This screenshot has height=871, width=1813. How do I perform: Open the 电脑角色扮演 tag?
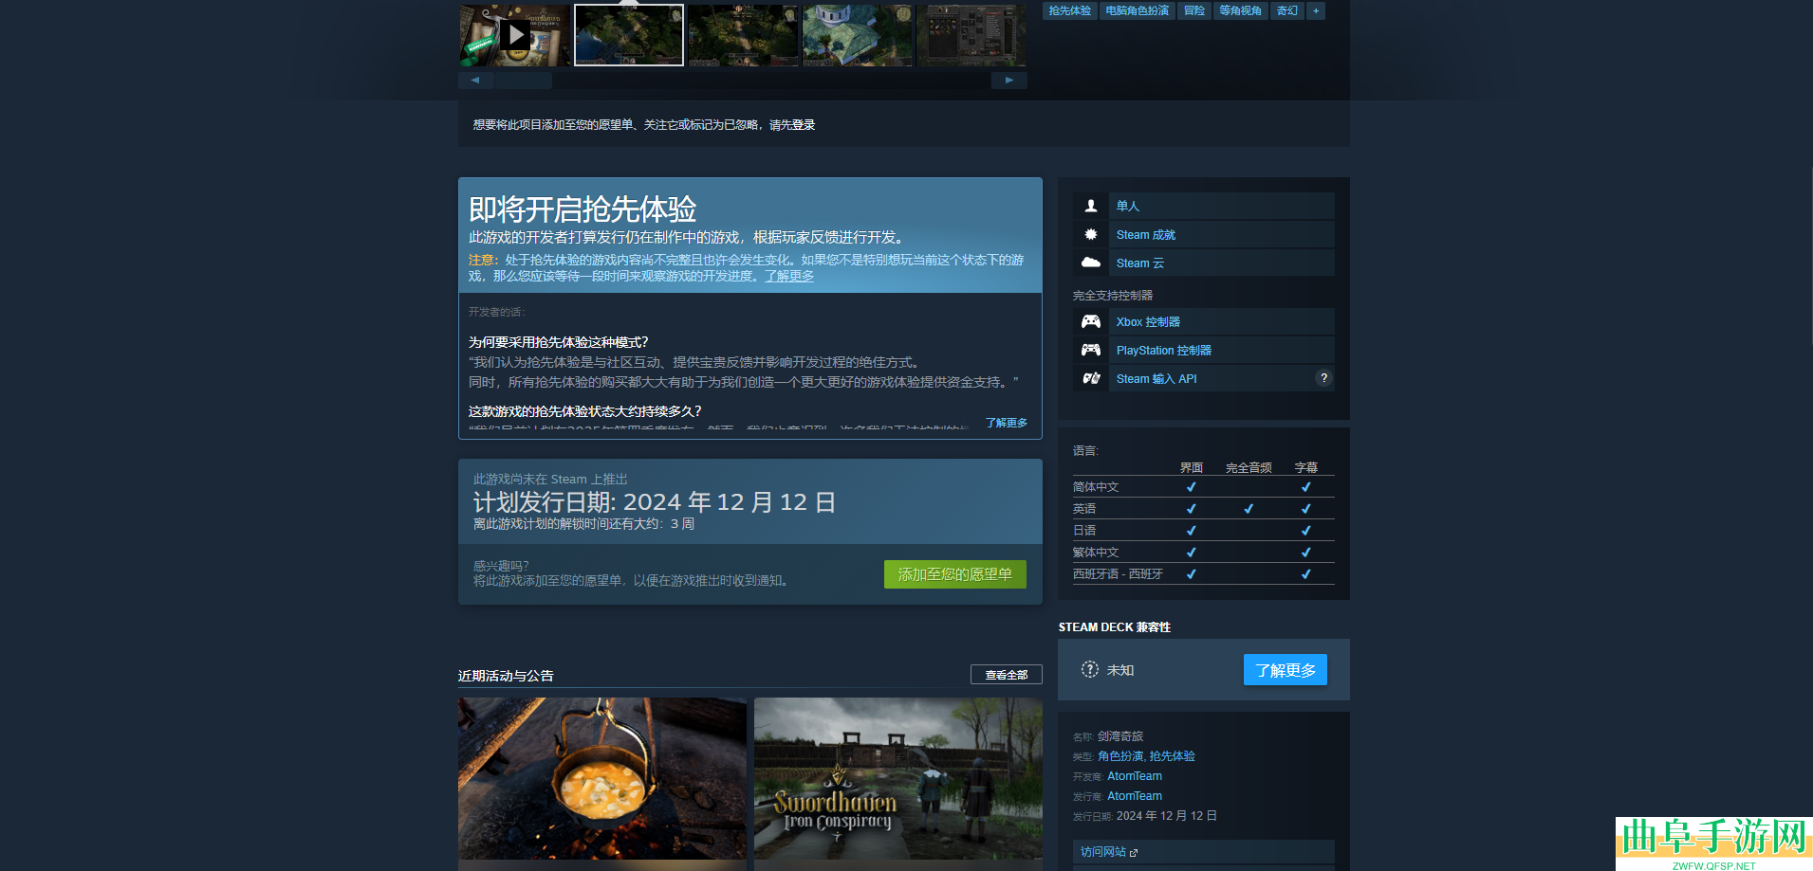[1138, 10]
